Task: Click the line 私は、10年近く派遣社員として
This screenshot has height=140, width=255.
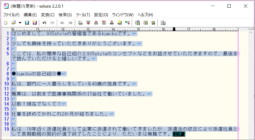Action: [x=124, y=129]
